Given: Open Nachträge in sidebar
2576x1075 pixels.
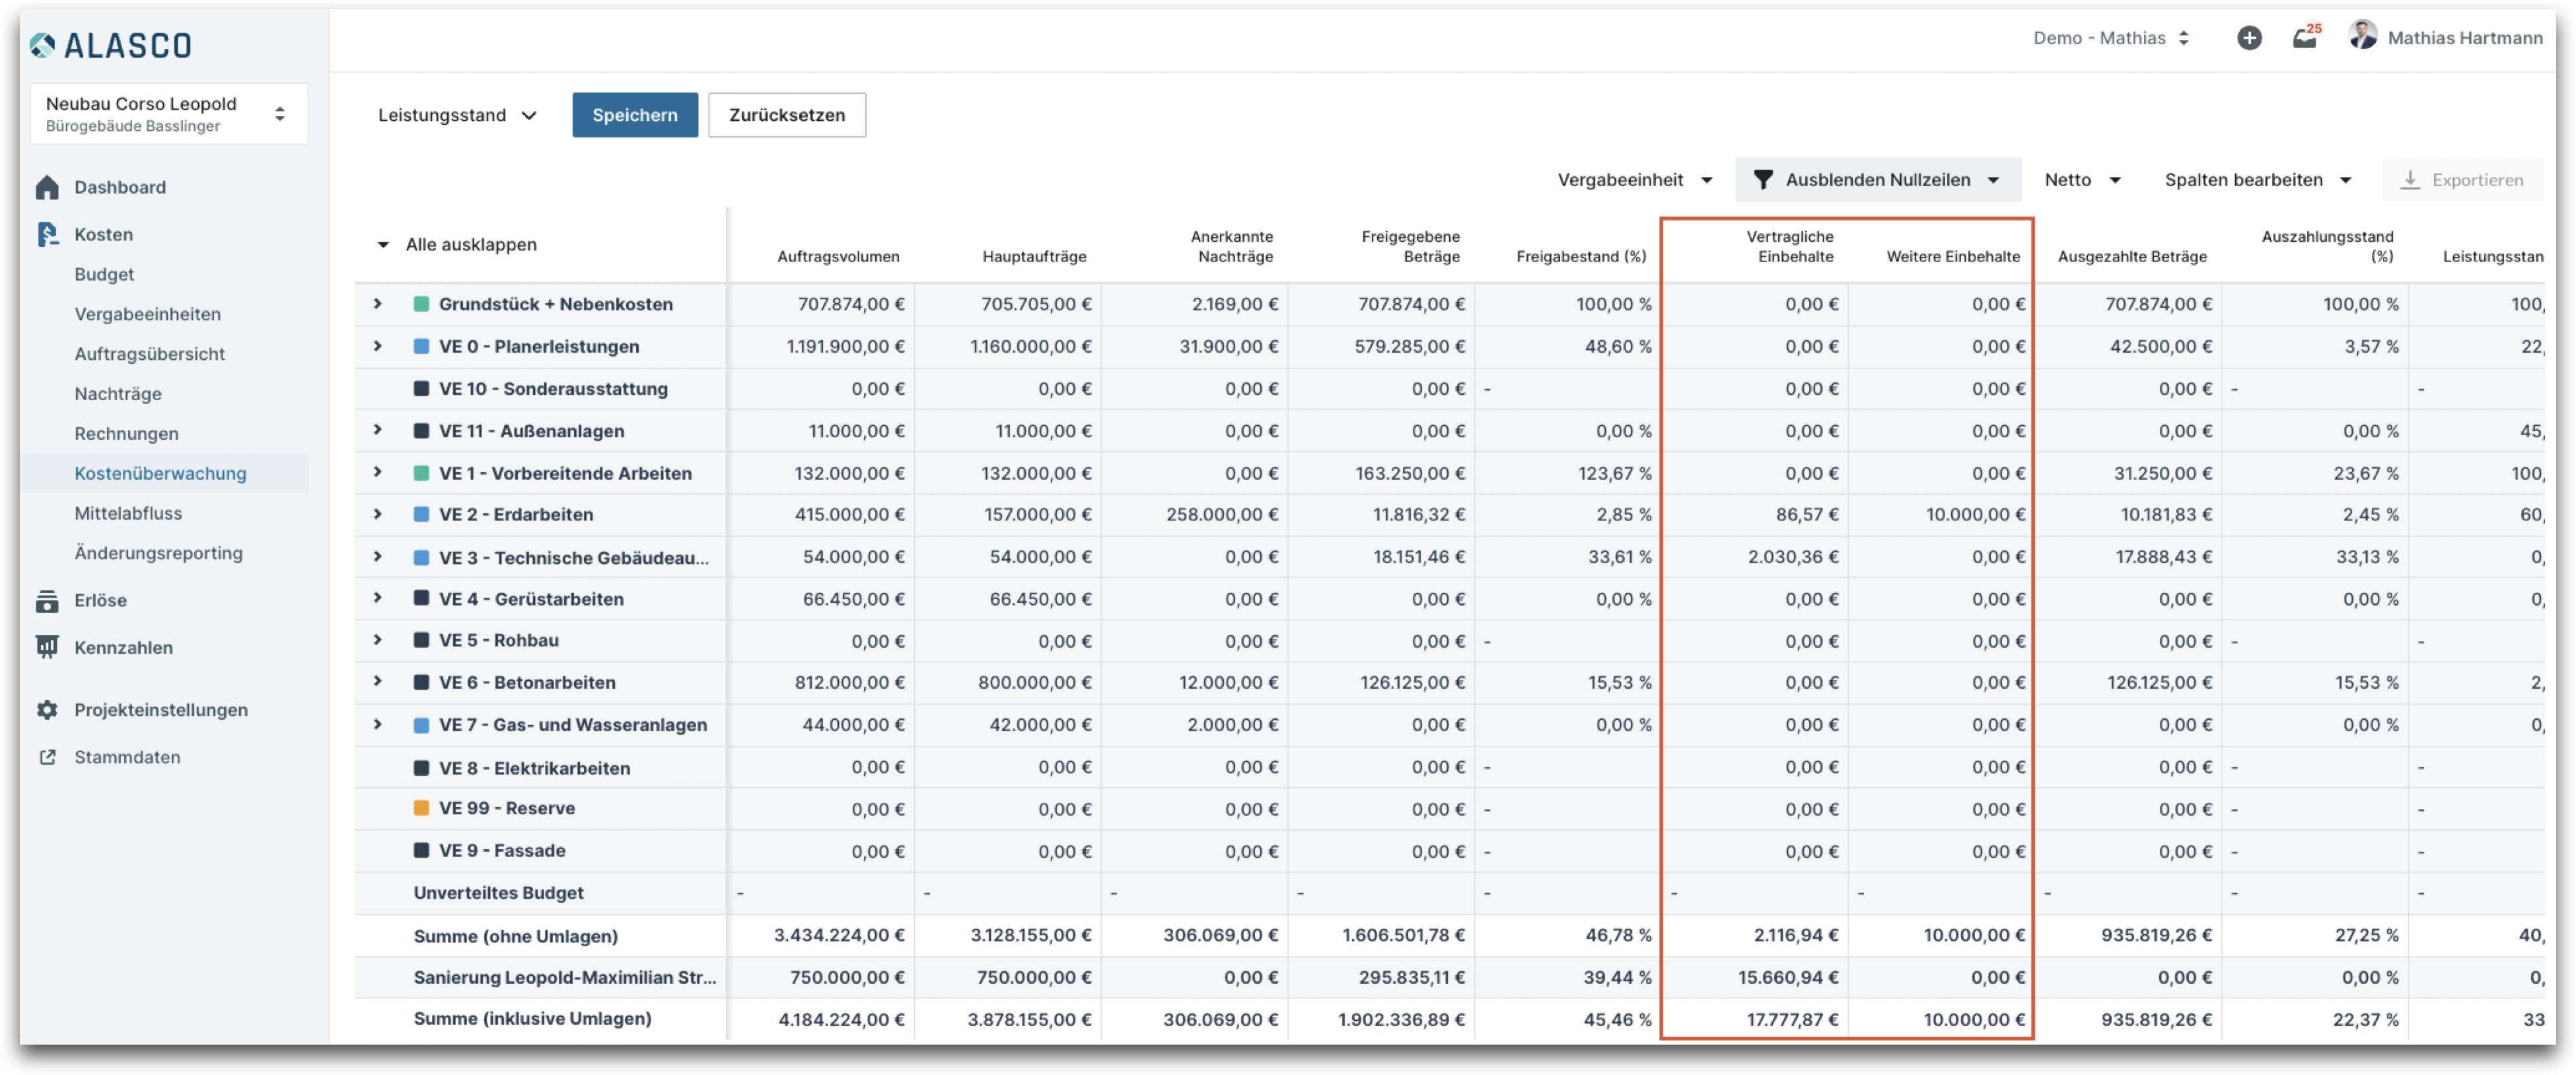Looking at the screenshot, I should tap(118, 394).
